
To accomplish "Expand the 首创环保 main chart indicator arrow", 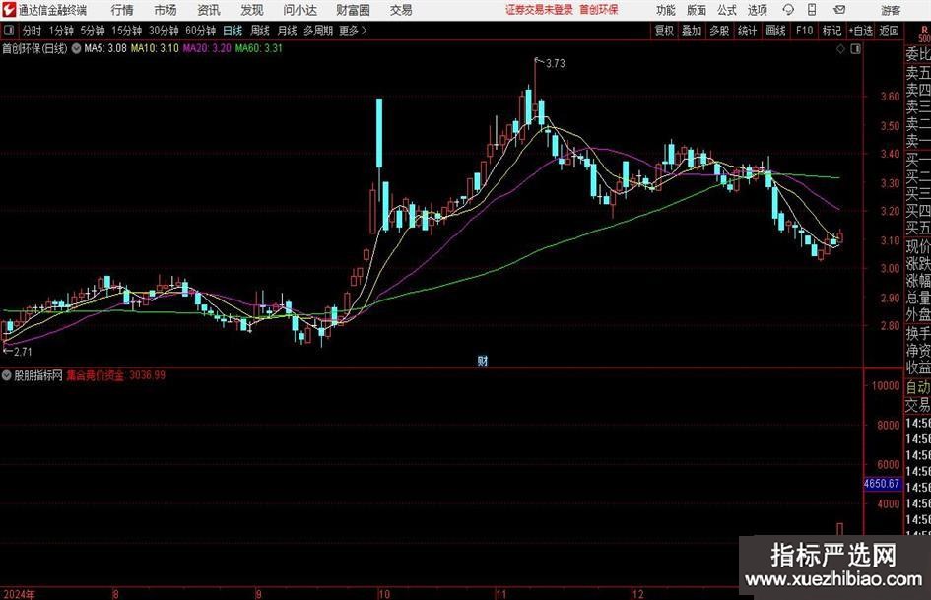I will coord(76,47).
